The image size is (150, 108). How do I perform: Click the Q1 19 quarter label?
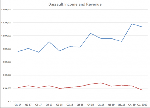click(x=101, y=105)
